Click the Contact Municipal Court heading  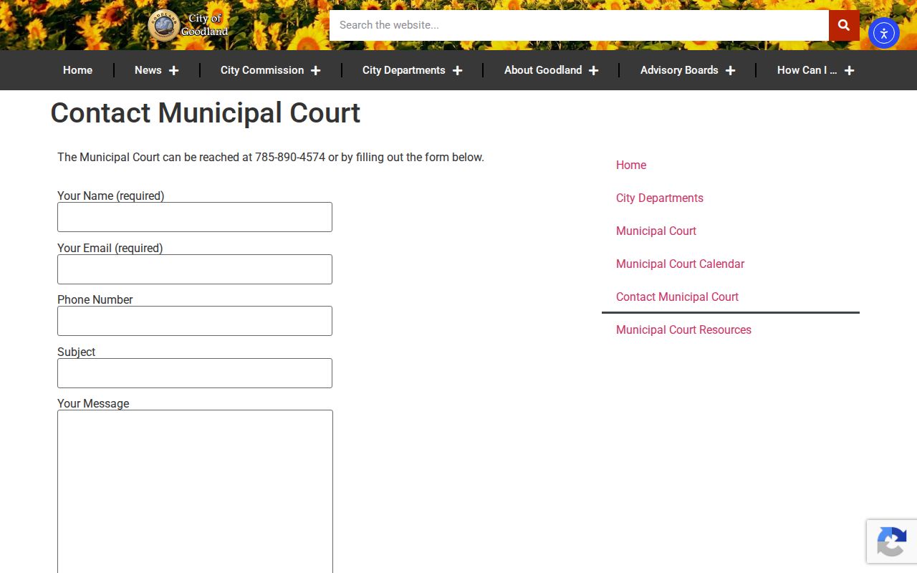click(206, 113)
